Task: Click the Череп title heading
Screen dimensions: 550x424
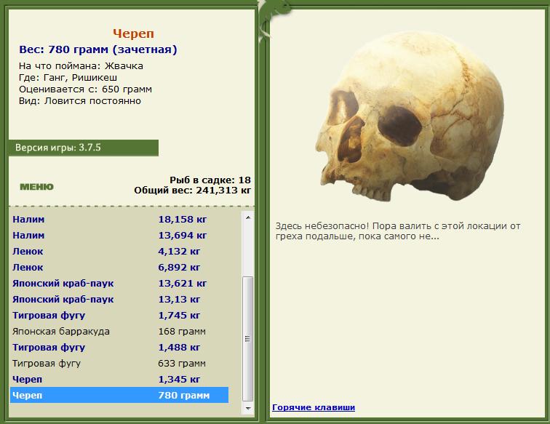Action: 133,33
